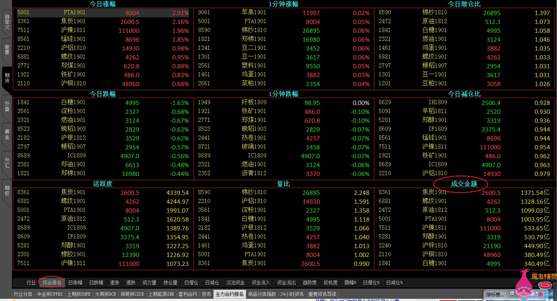Open the 日增仓 tab
557x301 pixels.
click(x=191, y=283)
